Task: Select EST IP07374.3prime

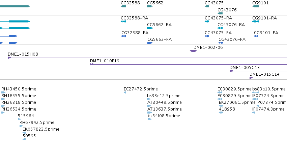Action: click(268, 96)
